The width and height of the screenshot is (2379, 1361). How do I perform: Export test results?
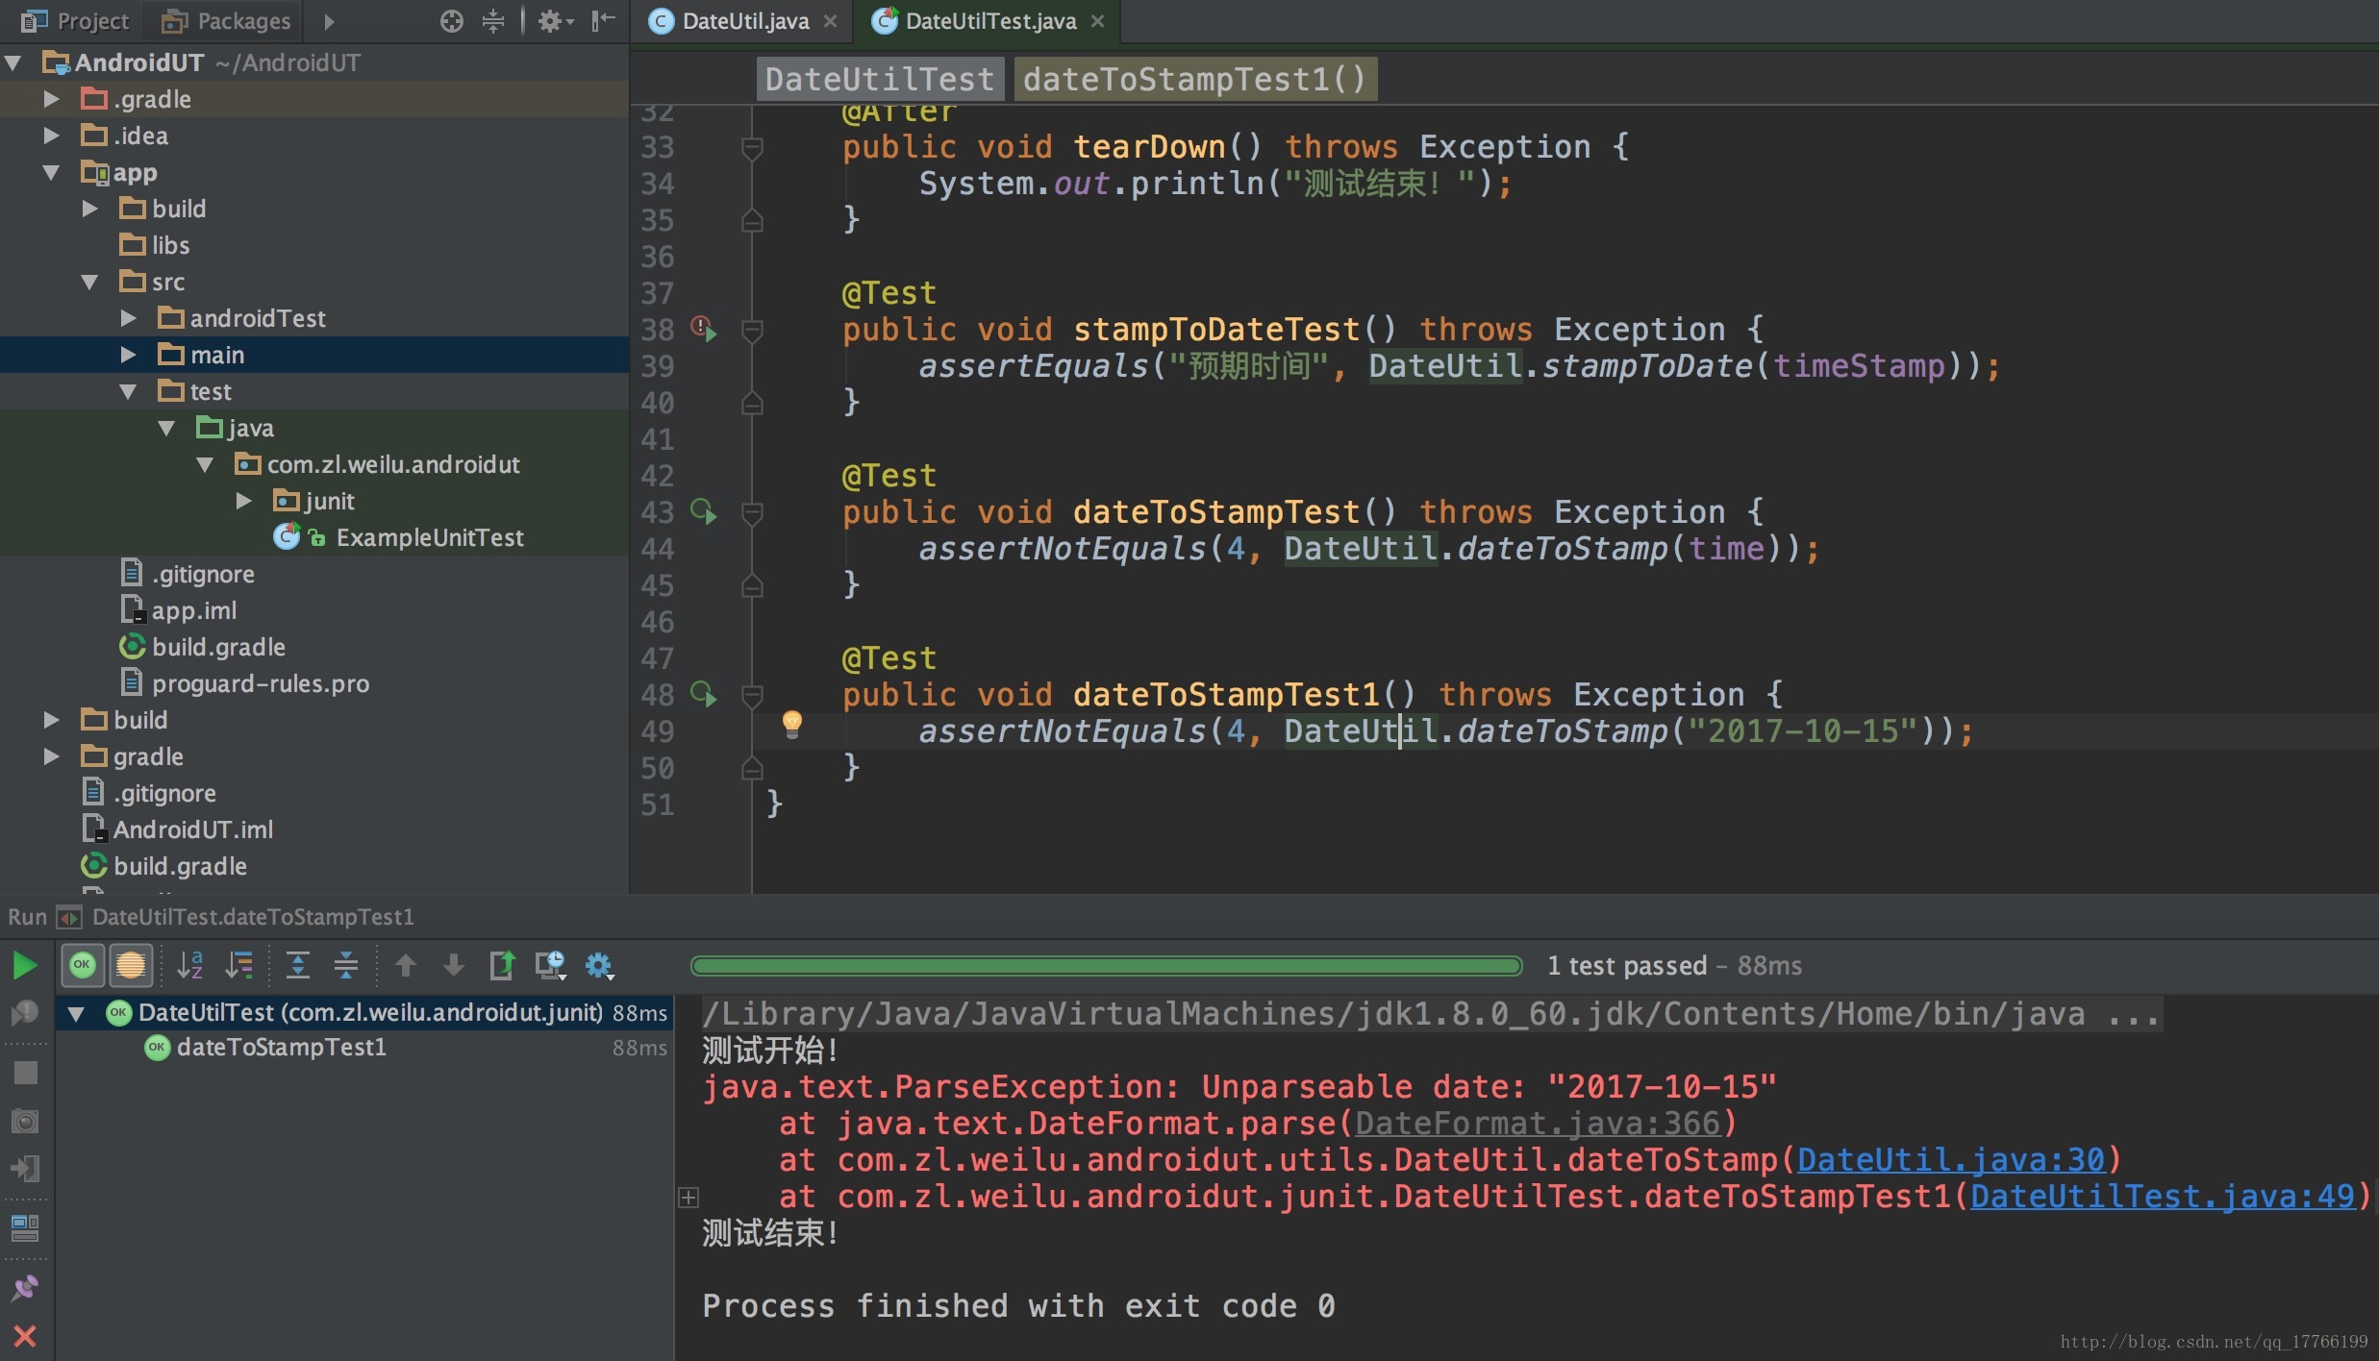[x=502, y=965]
